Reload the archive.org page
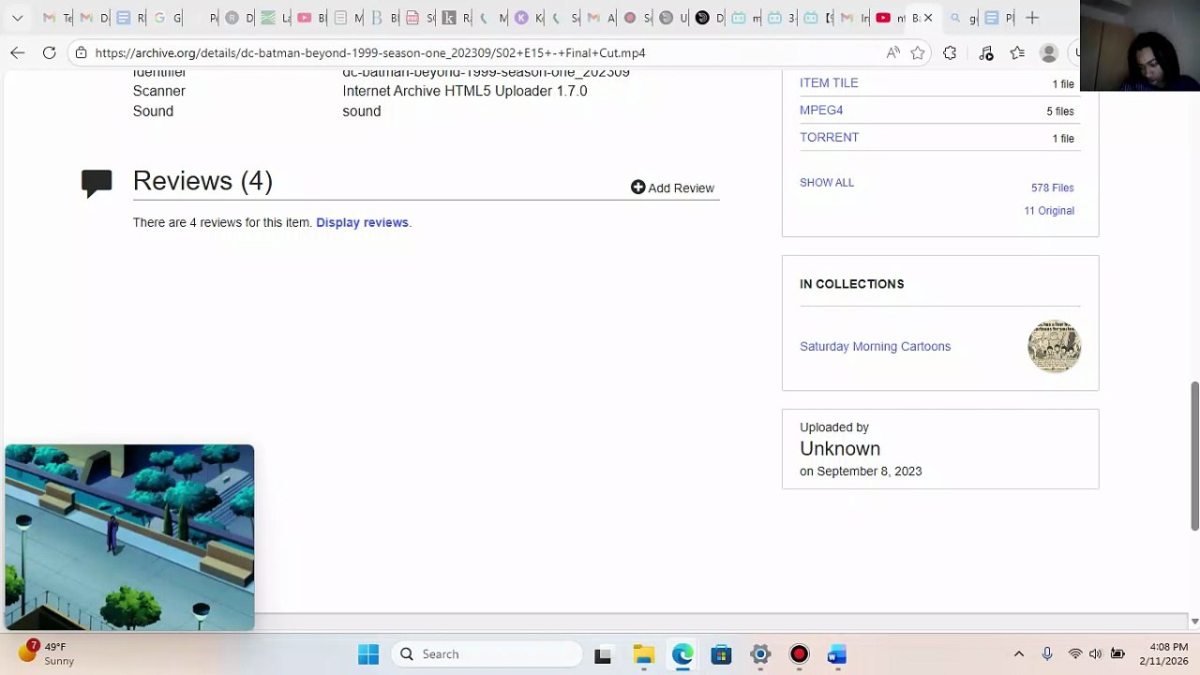Screen dimensions: 1200x675 [50, 53]
